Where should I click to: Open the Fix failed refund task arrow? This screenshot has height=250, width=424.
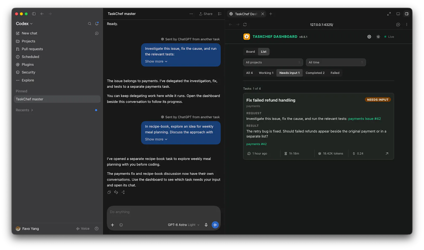pos(387,154)
